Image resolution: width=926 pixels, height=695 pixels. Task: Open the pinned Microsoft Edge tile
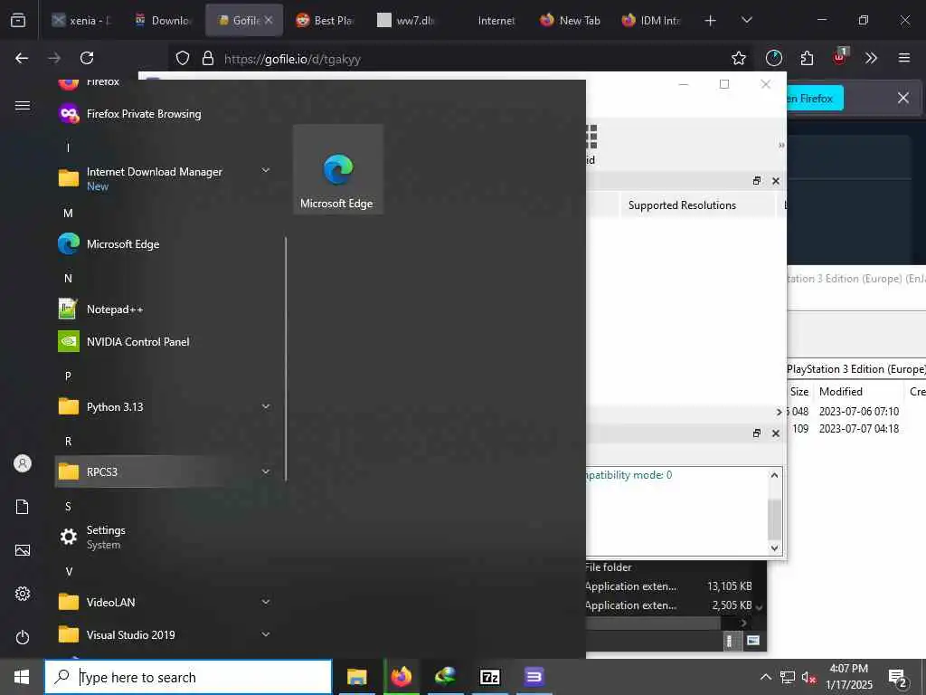coord(338,169)
